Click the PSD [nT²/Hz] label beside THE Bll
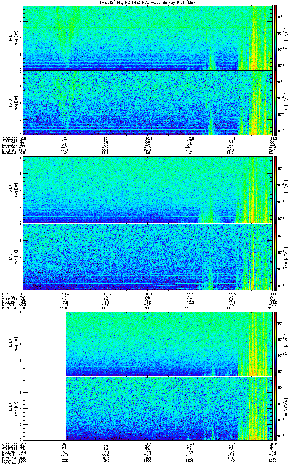 (287, 408)
